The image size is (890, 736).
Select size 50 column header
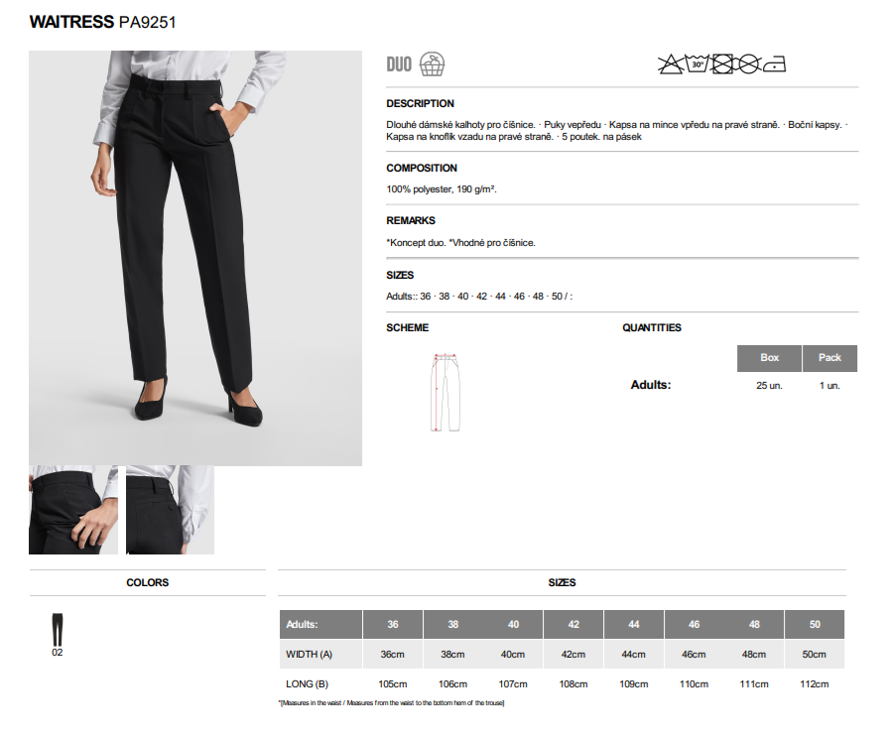coord(815,624)
